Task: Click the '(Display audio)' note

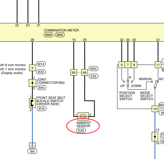Action: coord(12,73)
